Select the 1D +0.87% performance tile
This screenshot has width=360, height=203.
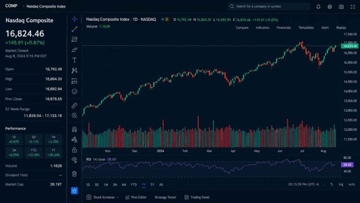[14, 140]
